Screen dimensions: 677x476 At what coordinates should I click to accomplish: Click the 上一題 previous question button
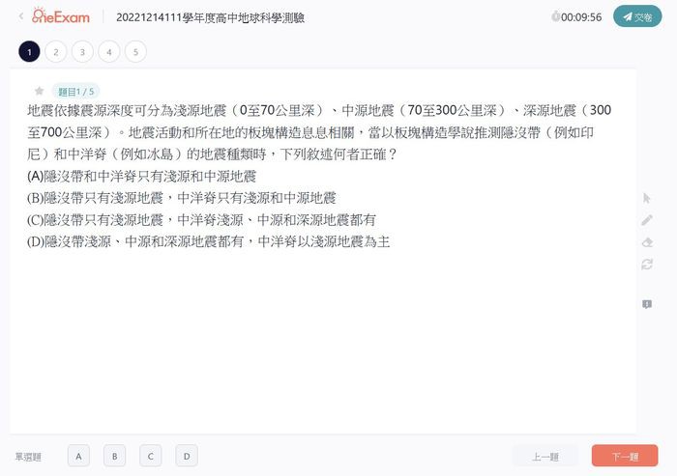click(x=545, y=456)
